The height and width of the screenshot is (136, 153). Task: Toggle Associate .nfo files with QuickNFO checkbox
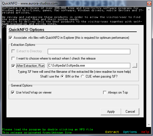point(10,38)
